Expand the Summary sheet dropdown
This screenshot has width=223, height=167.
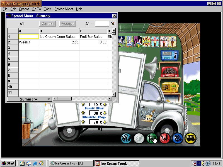(49, 99)
